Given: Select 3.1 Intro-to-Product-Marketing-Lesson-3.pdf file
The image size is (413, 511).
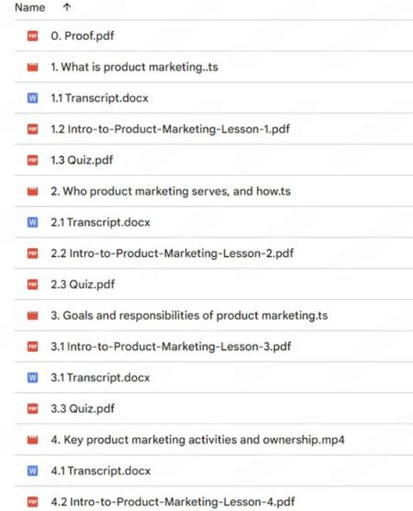Looking at the screenshot, I should [x=171, y=346].
